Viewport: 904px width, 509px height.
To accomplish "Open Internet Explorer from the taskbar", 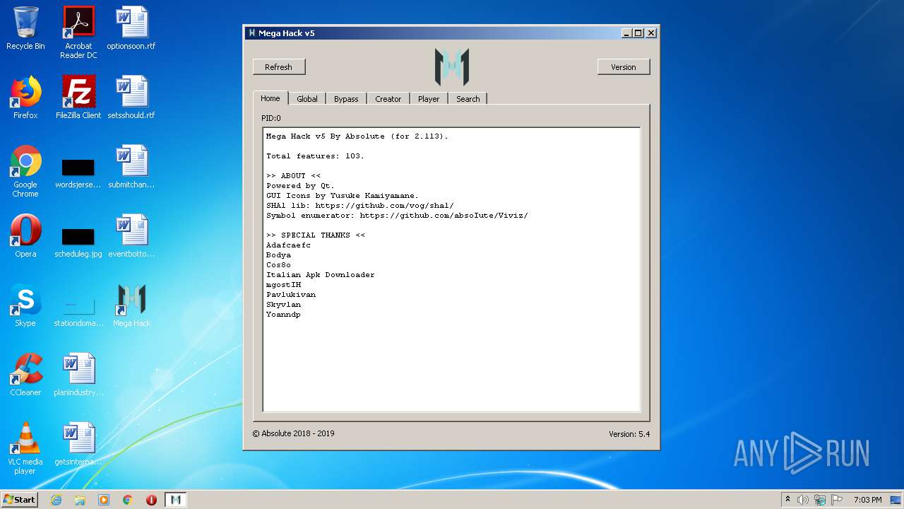I will click(56, 500).
